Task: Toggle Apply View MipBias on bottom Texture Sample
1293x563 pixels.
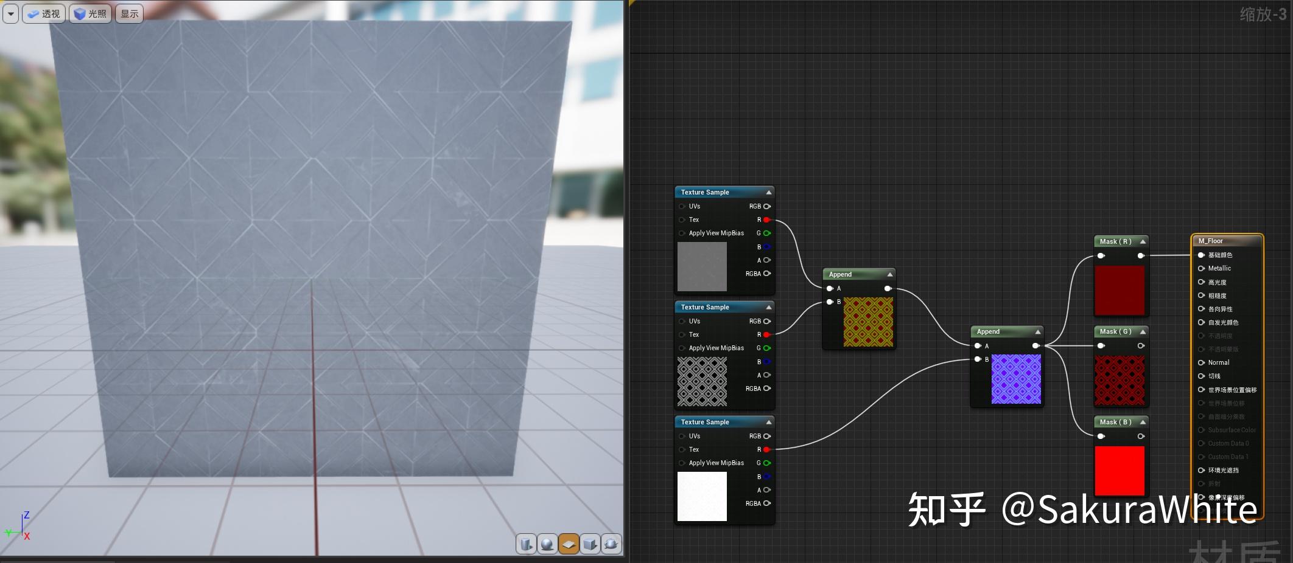Action: click(682, 463)
